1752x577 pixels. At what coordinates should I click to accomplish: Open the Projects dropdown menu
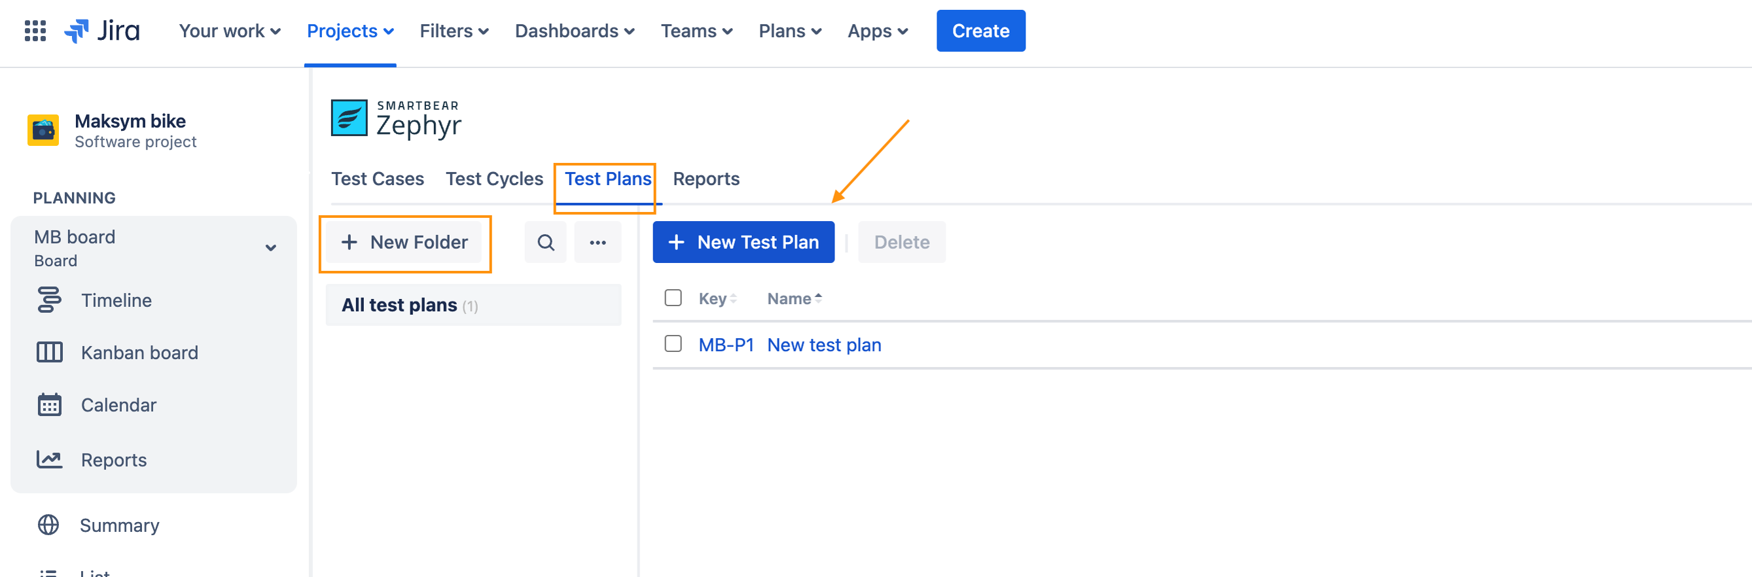[x=350, y=31]
